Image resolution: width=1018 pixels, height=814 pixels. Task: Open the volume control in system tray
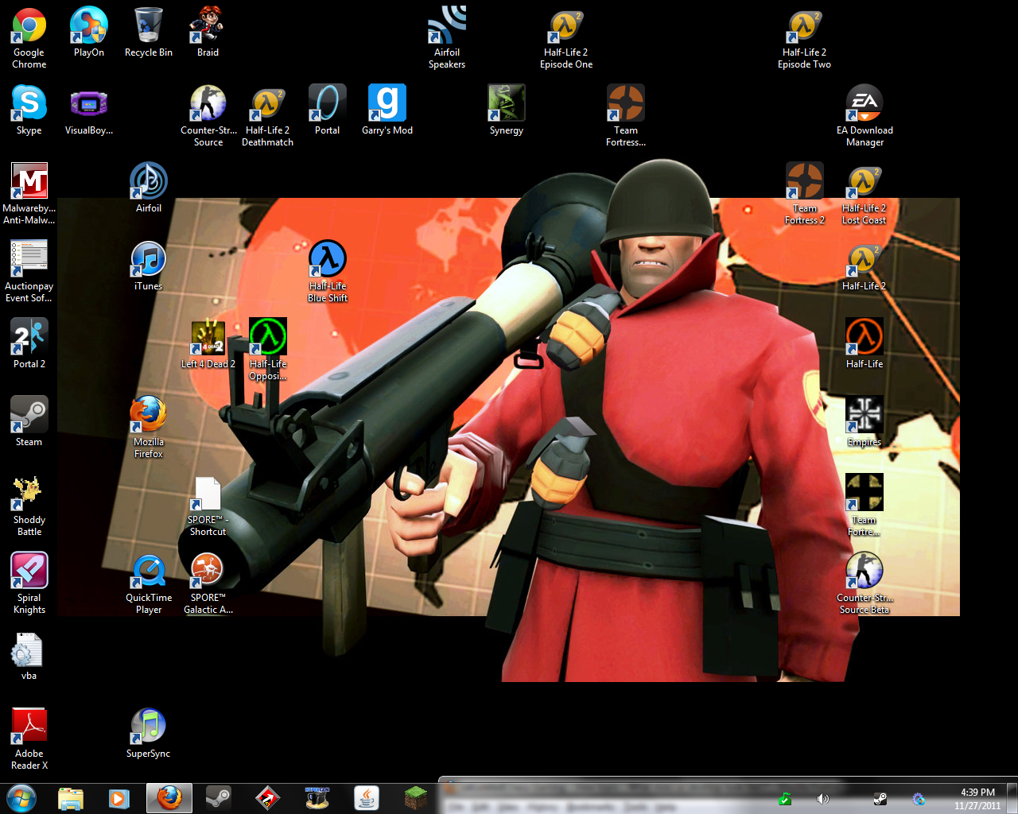pyautogui.click(x=823, y=798)
